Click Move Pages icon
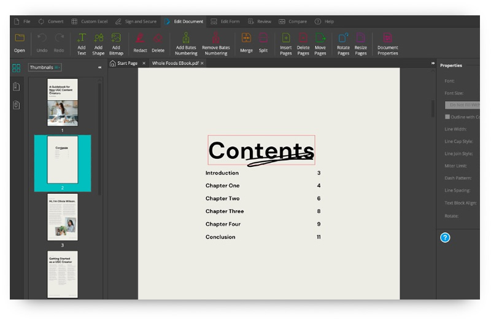Viewport: 491px width, 321px height. coord(320,38)
